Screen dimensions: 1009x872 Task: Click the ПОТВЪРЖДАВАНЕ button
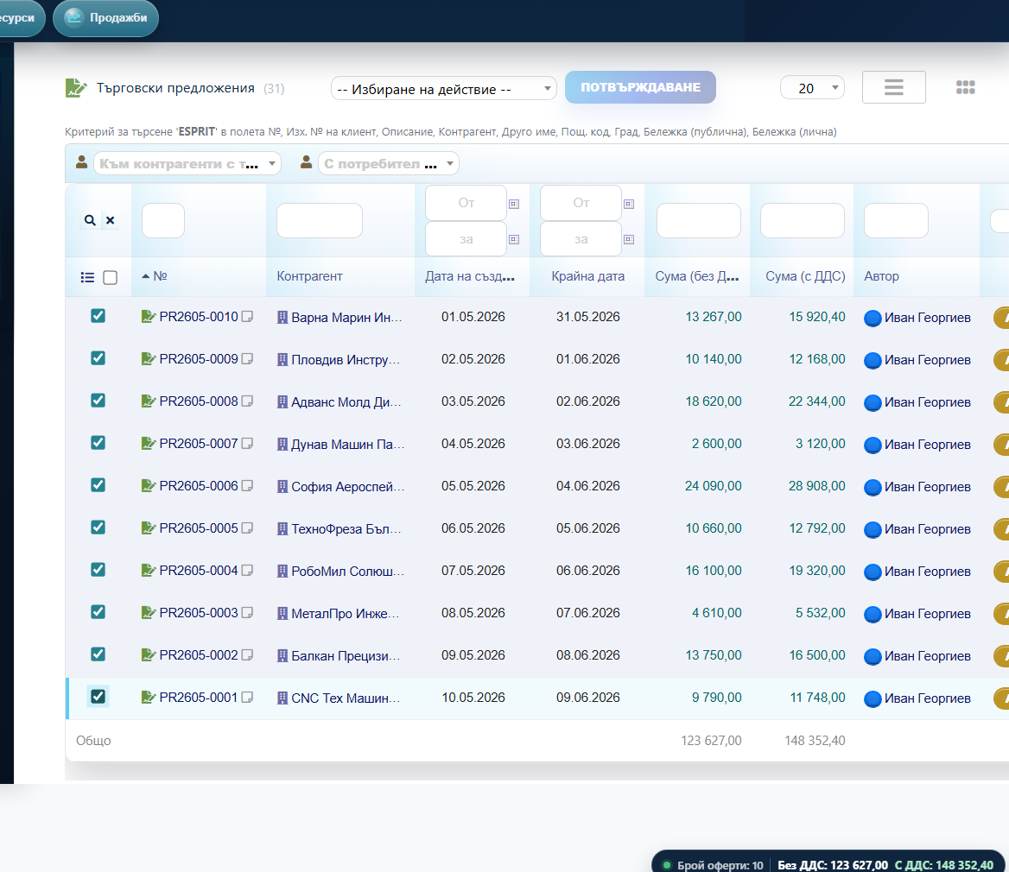(640, 87)
